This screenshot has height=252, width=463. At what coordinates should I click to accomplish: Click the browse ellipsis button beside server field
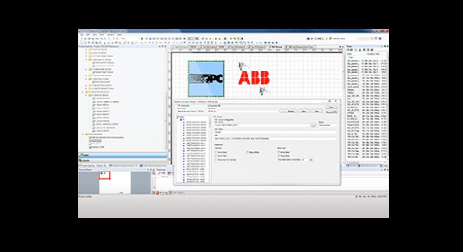313,125
